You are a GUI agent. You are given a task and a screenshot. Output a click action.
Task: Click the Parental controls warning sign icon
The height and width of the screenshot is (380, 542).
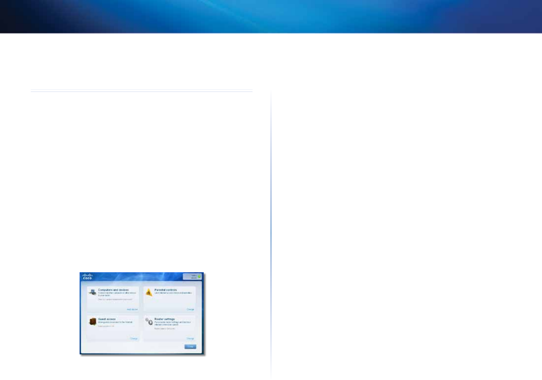149,292
